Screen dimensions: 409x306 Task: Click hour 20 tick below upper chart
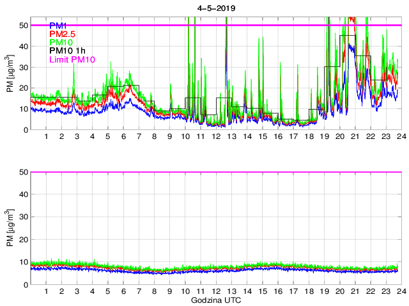[x=339, y=136]
